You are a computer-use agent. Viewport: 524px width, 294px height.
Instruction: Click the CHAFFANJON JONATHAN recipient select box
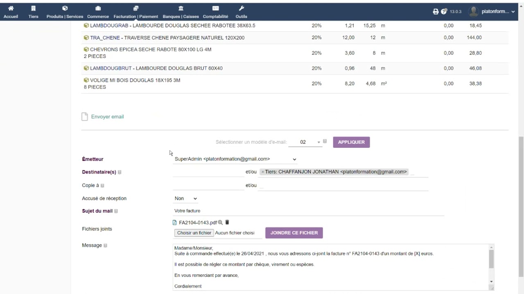click(343, 172)
